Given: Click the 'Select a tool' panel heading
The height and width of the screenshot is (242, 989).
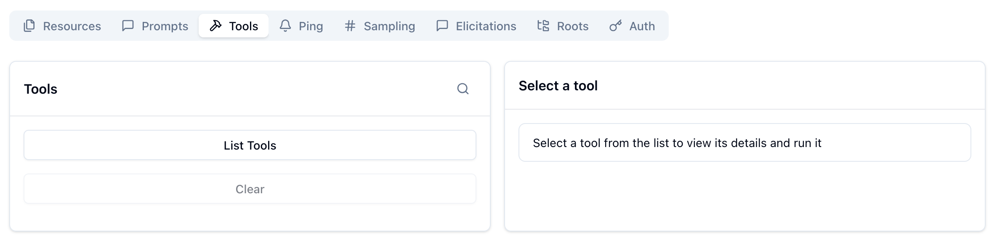Looking at the screenshot, I should pos(558,86).
